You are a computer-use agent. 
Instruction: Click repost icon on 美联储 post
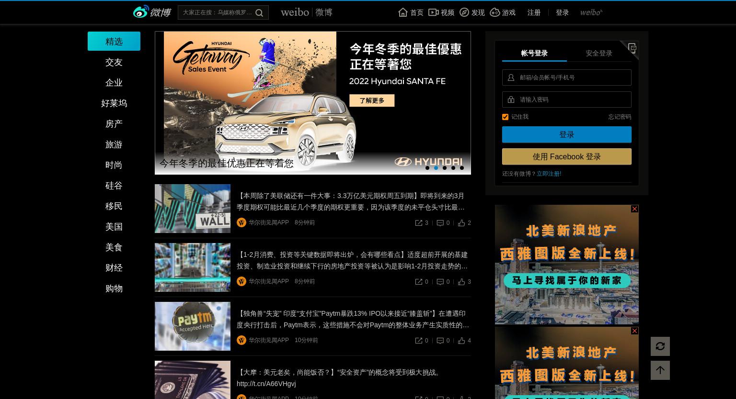(419, 223)
